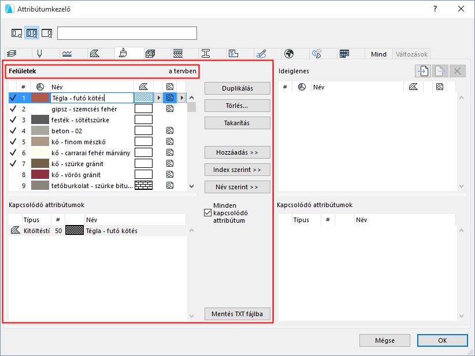Confirm with the OK button
This screenshot has height=356, width=475.
(x=442, y=340)
